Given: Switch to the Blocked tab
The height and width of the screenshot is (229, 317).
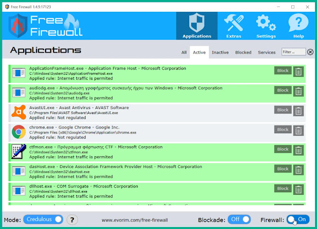Looking at the screenshot, I should pos(243,53).
